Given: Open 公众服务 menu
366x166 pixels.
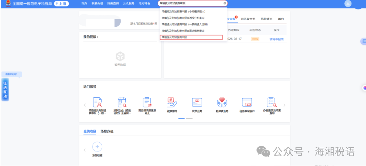Looking at the screenshot, I should click(x=129, y=3).
